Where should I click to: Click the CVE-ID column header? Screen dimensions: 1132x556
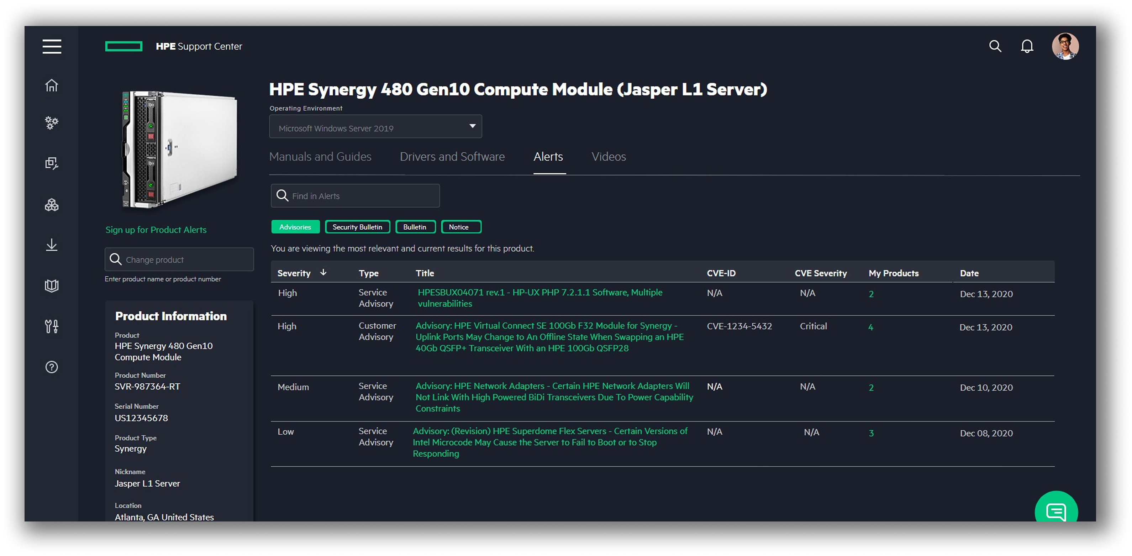[x=721, y=273]
